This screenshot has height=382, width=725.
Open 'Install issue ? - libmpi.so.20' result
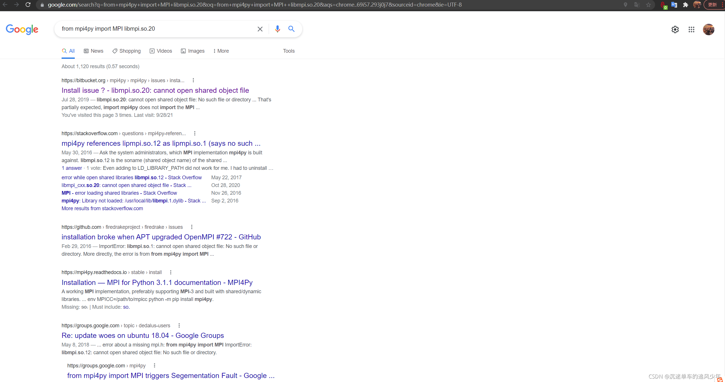[155, 90]
